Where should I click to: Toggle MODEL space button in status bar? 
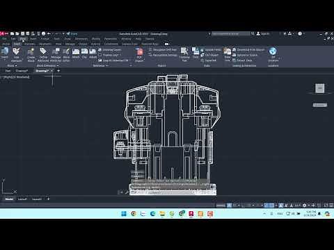[x=221, y=205]
